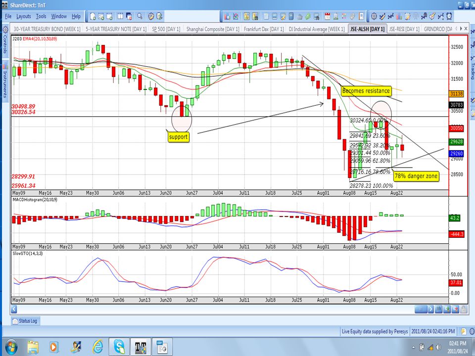The height and width of the screenshot is (356, 475).
Task: Switch to 30-YEAR TREASURY BOND [WEEK 1] tab
Action: coord(47,29)
